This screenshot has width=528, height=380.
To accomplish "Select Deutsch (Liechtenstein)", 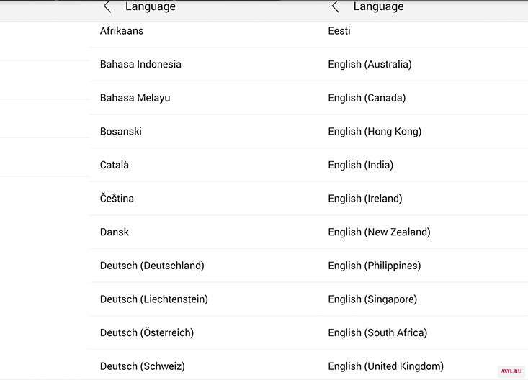I will (x=154, y=299).
